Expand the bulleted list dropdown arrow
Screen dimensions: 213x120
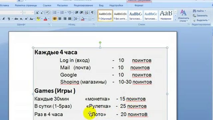[58, 13]
